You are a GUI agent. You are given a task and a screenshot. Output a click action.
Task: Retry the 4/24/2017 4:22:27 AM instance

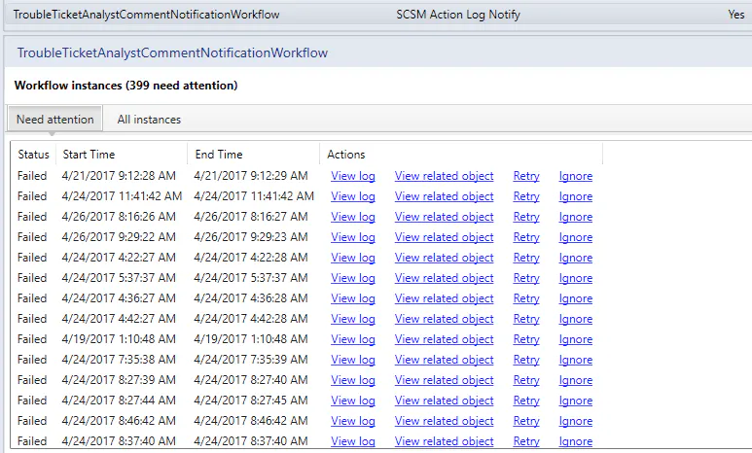coord(526,258)
